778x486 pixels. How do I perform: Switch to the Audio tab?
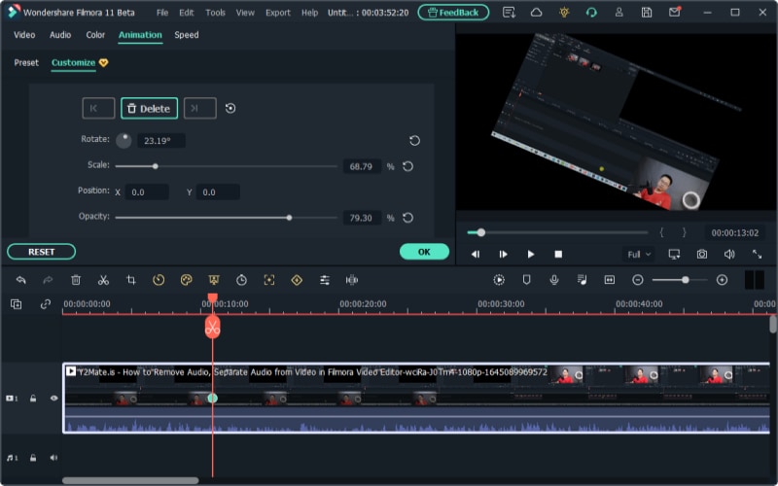[60, 35]
